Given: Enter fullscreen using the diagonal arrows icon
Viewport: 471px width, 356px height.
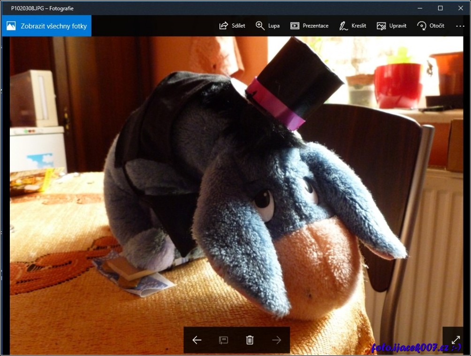Looking at the screenshot, I should pyautogui.click(x=456, y=340).
